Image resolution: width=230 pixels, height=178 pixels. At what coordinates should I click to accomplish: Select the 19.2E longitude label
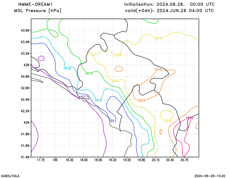[112, 160]
